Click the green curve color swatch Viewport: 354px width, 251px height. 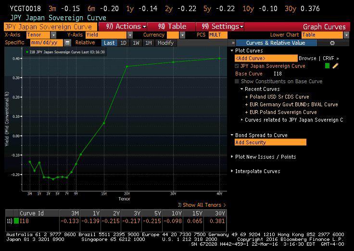pos(327,66)
